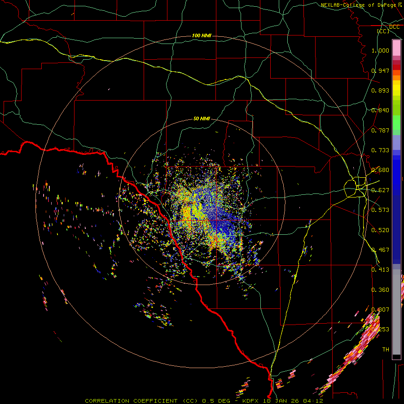Select the 0.520 value on the color scale

pos(380,230)
